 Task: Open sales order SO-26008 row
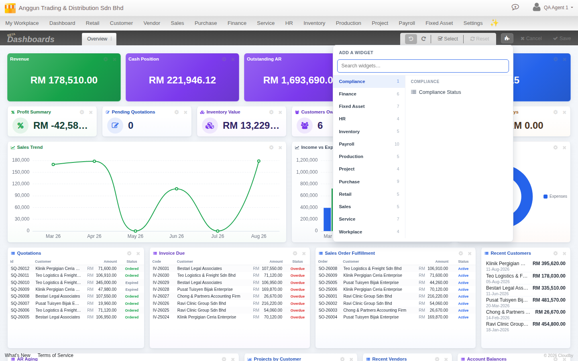[395, 269]
